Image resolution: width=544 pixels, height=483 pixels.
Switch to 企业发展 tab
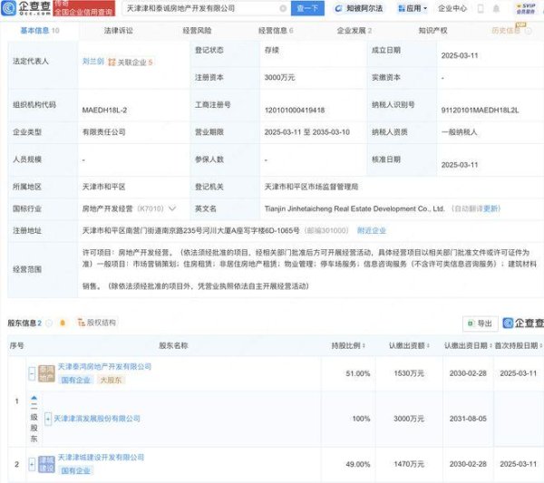354,31
